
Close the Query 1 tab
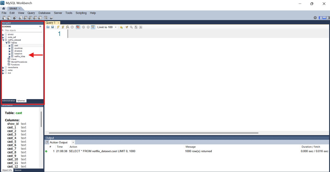(58, 23)
